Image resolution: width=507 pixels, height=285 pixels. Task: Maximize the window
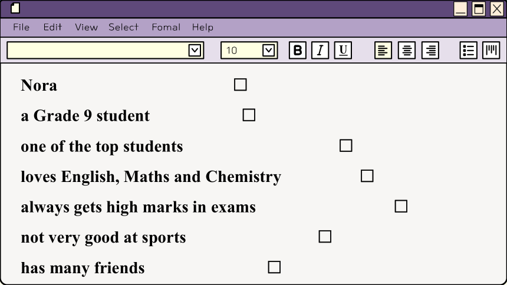(x=479, y=9)
